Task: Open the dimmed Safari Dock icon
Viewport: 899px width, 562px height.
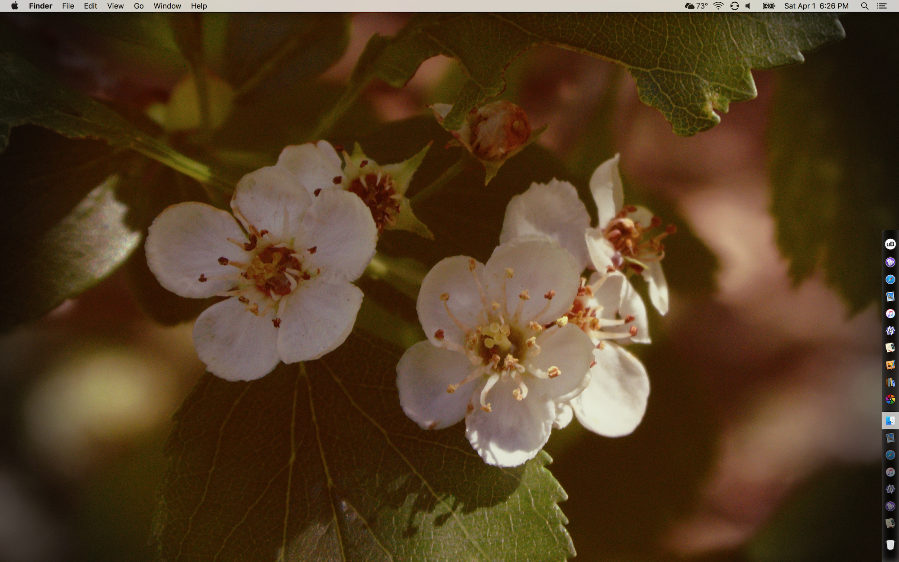Action: pyautogui.click(x=890, y=455)
